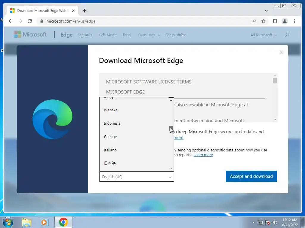Open Chrome three-dot menu

(294, 21)
